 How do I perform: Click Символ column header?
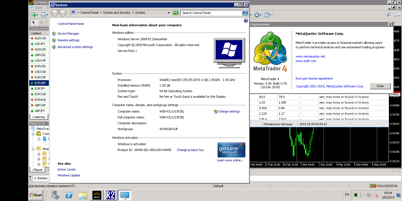[x=39, y=33]
